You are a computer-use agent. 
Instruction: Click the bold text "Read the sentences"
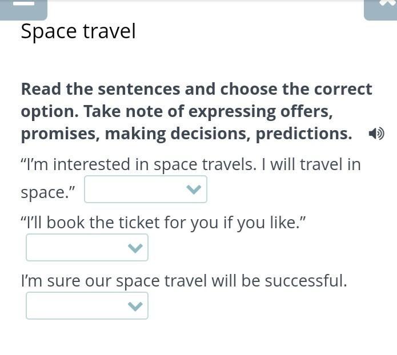pos(101,89)
